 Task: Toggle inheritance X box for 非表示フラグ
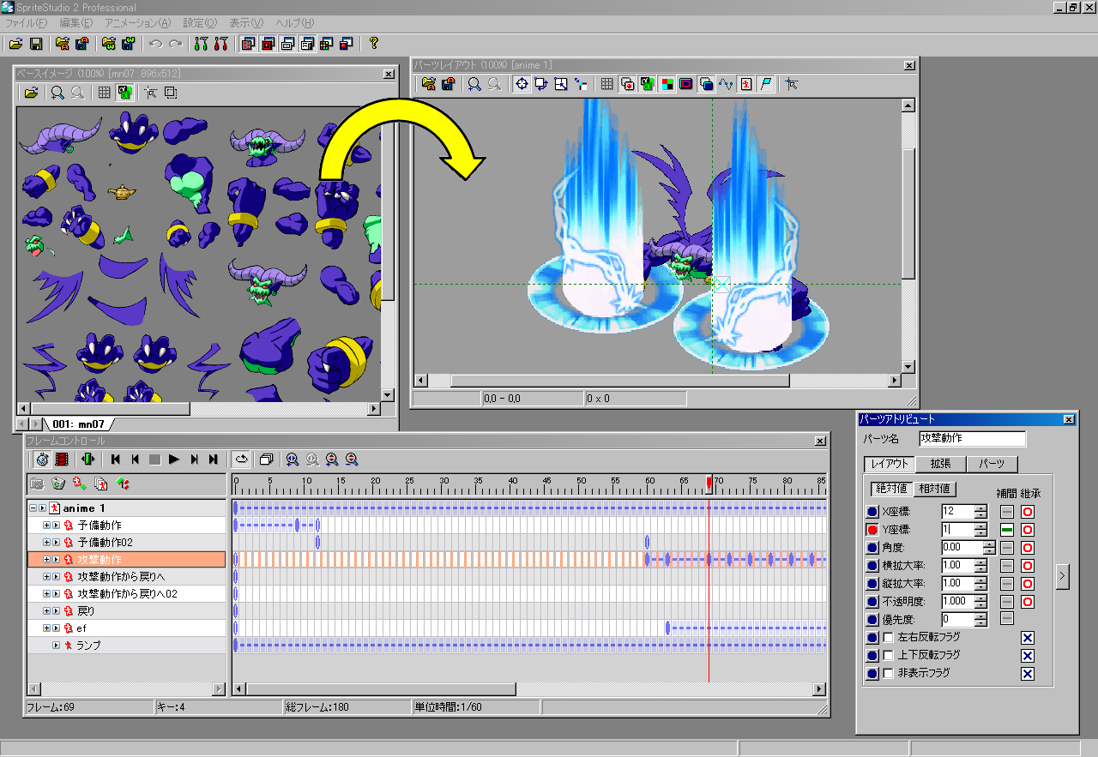click(1028, 674)
